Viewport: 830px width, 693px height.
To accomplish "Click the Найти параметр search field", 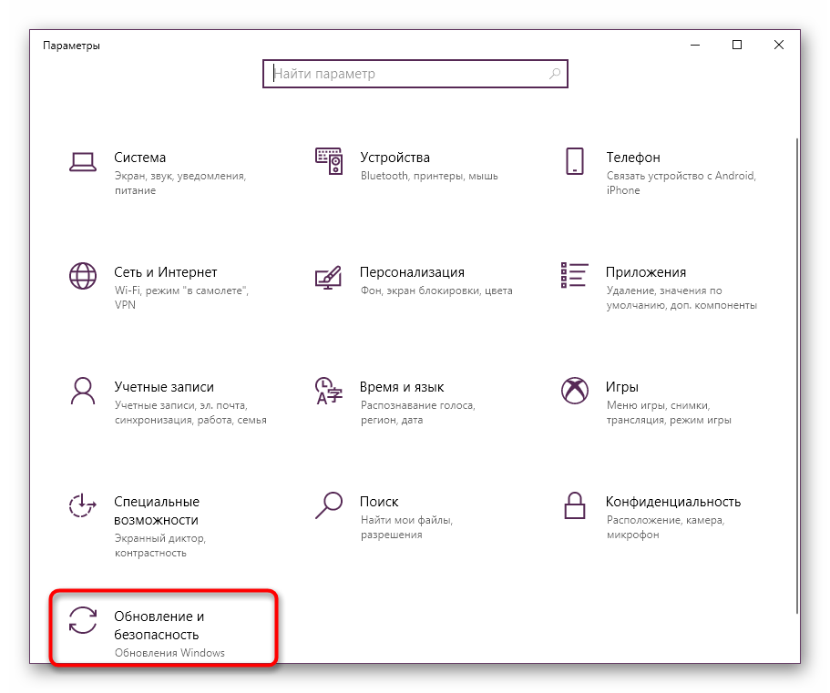I will point(405,74).
